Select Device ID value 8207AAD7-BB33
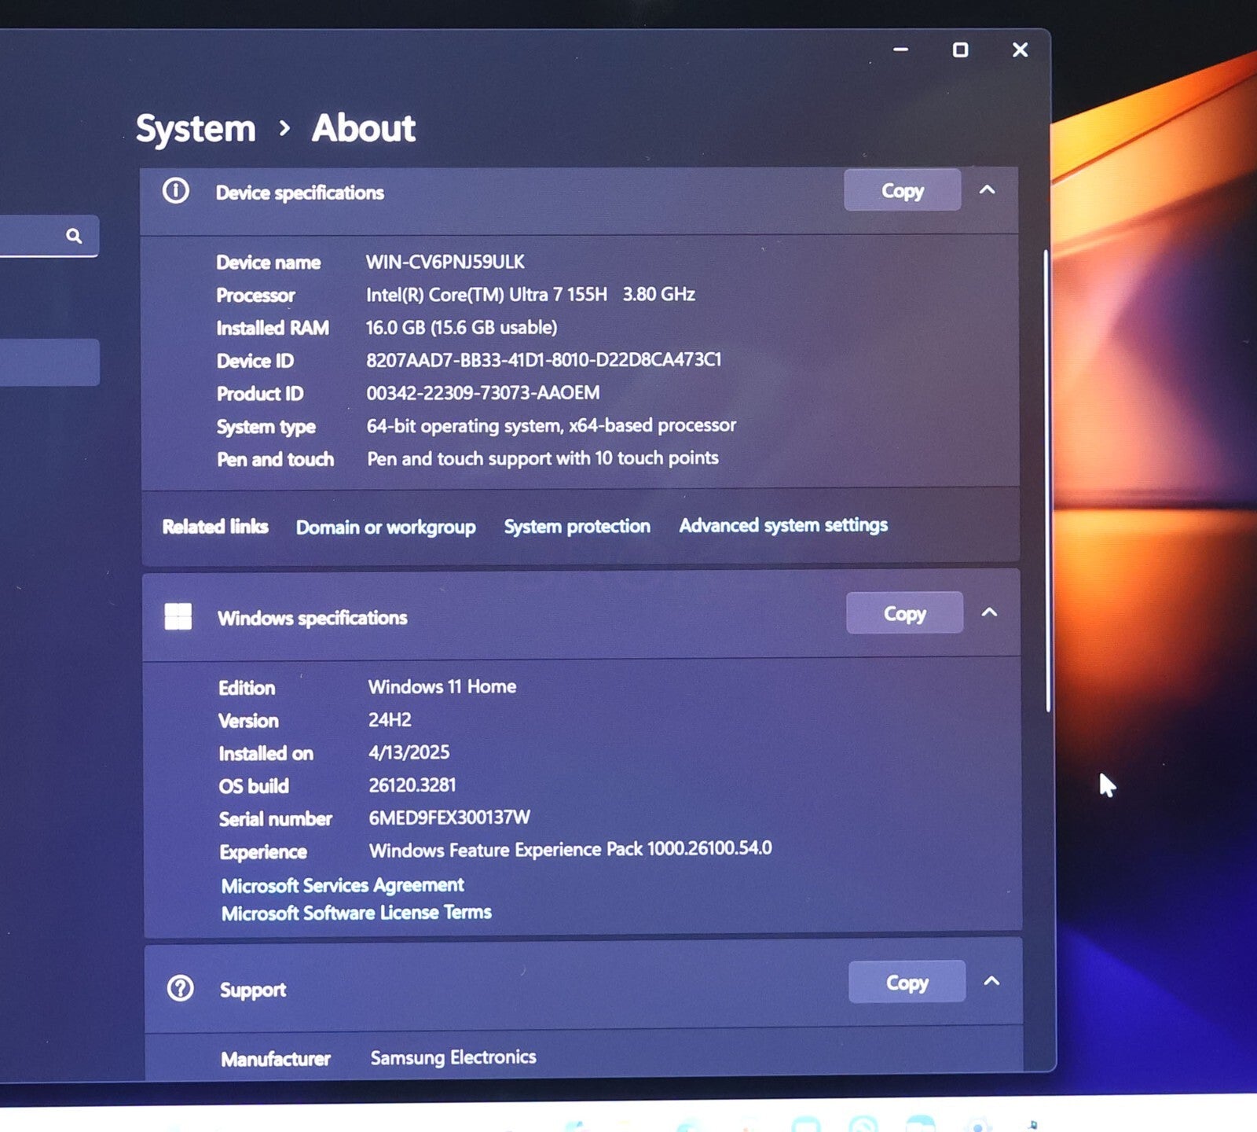 (544, 359)
